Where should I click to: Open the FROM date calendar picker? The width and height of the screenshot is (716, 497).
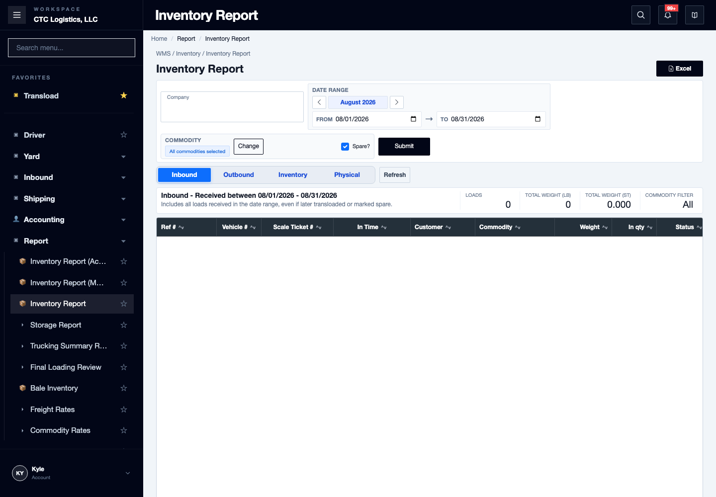(x=413, y=119)
